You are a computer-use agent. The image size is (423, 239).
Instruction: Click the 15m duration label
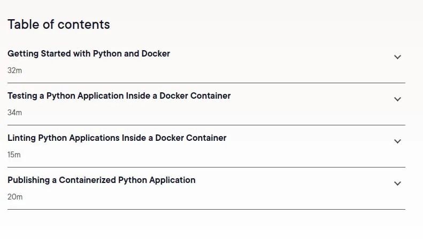[x=14, y=155]
